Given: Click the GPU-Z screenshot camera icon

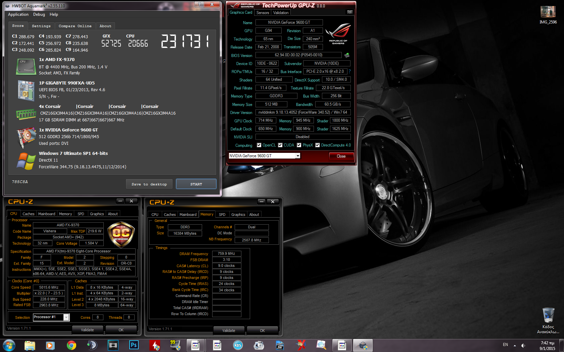Looking at the screenshot, I should click(349, 12).
